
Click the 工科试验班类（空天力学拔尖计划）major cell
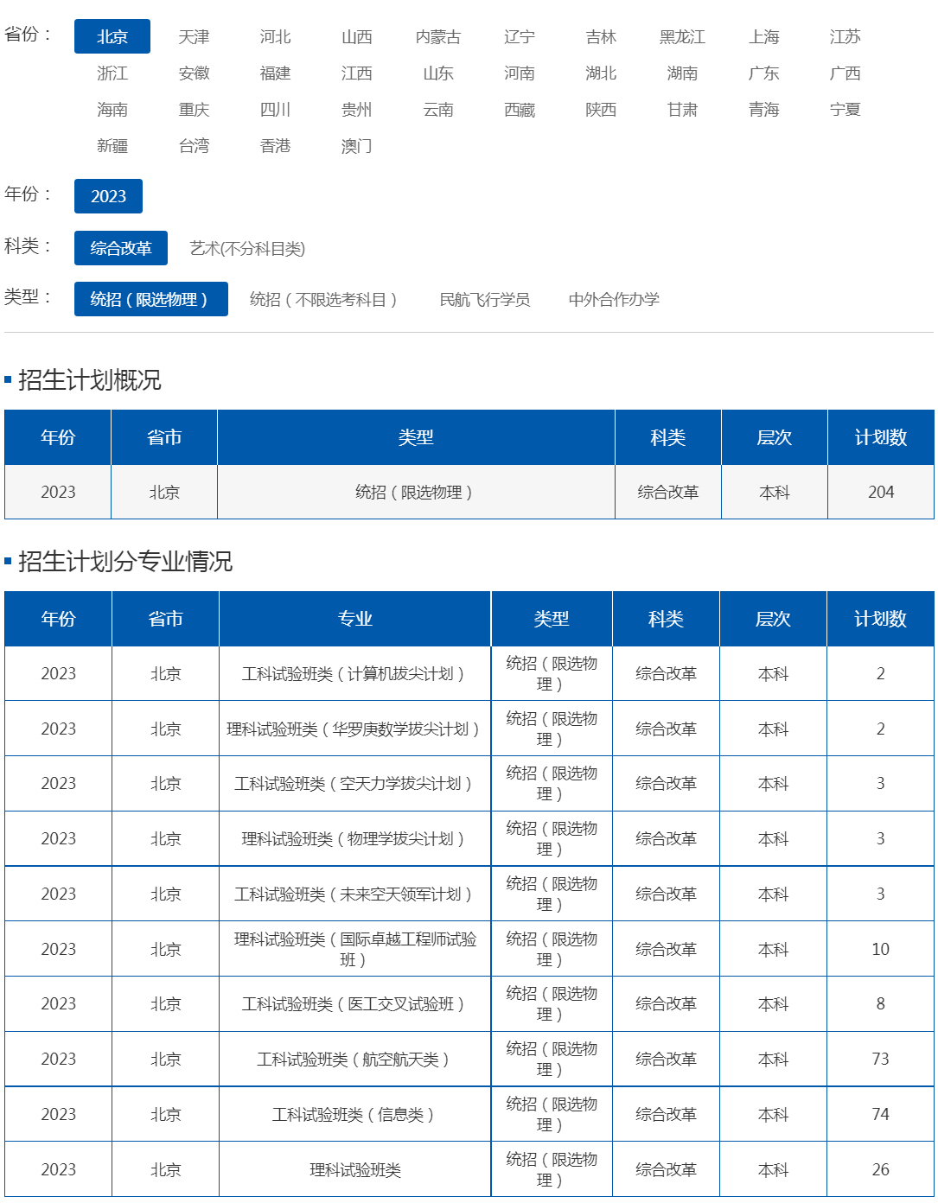click(354, 783)
